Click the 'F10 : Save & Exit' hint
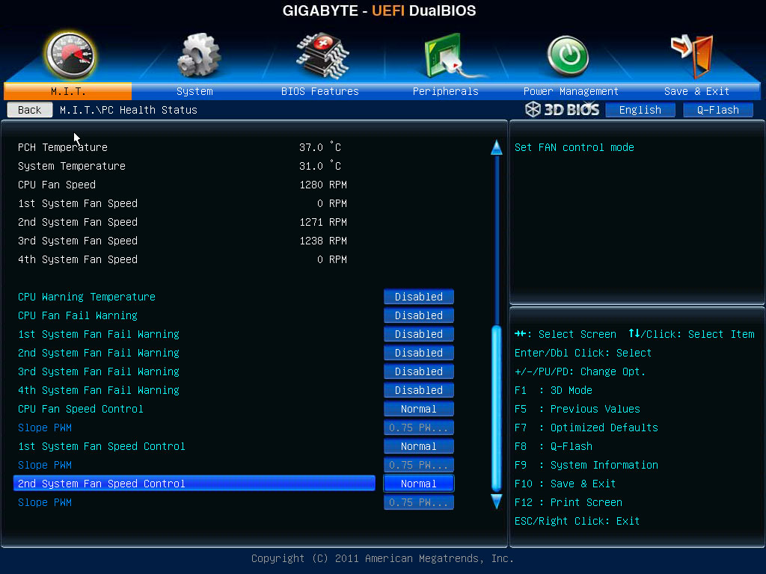This screenshot has height=574, width=766. click(566, 484)
